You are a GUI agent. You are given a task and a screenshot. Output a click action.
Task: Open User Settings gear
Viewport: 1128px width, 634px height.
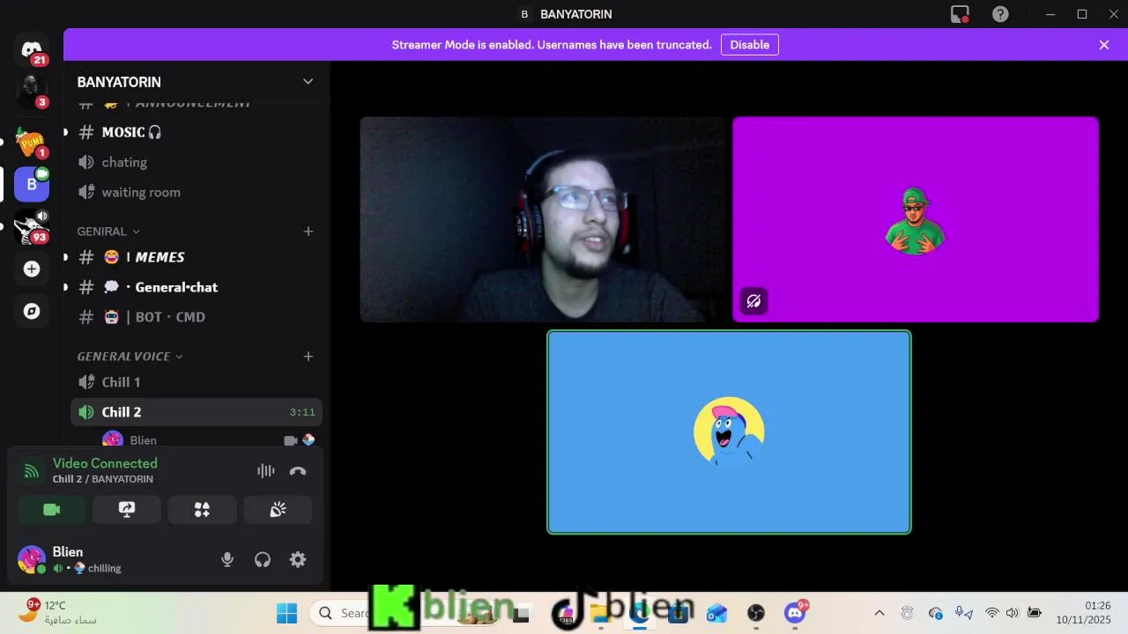pos(298,559)
